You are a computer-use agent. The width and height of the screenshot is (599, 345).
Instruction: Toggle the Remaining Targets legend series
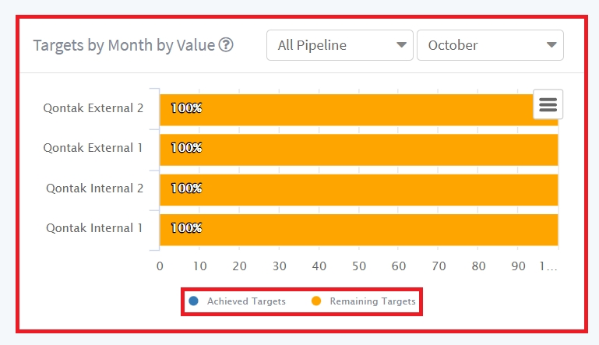pos(372,301)
